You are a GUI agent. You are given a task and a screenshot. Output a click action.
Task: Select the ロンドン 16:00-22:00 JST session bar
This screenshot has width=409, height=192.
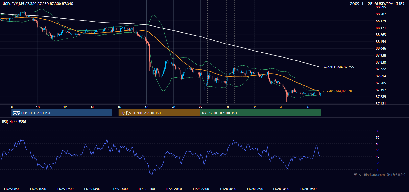coord(159,113)
